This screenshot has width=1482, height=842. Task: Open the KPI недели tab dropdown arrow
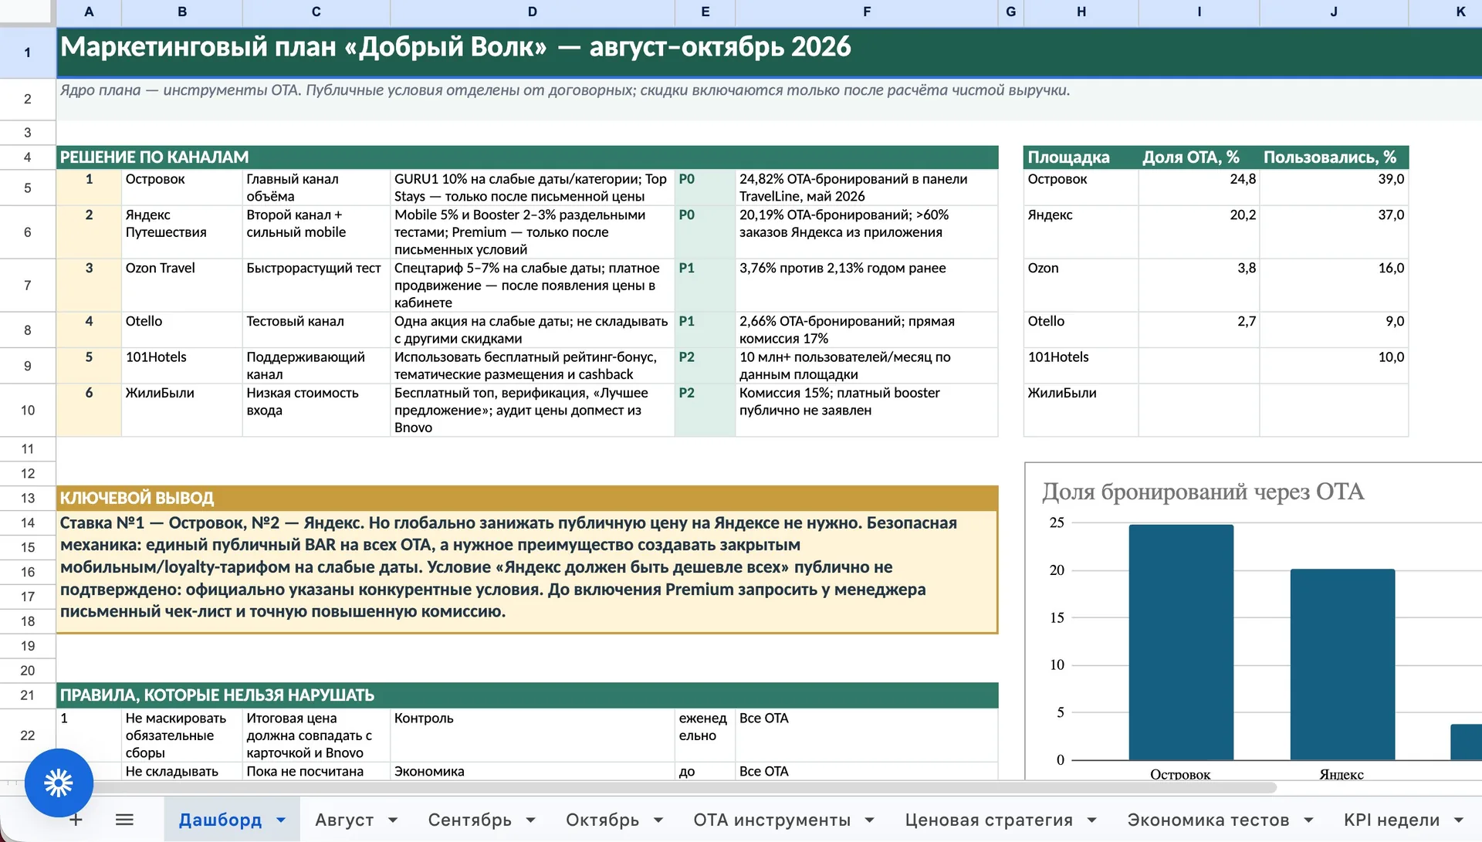[1459, 820]
